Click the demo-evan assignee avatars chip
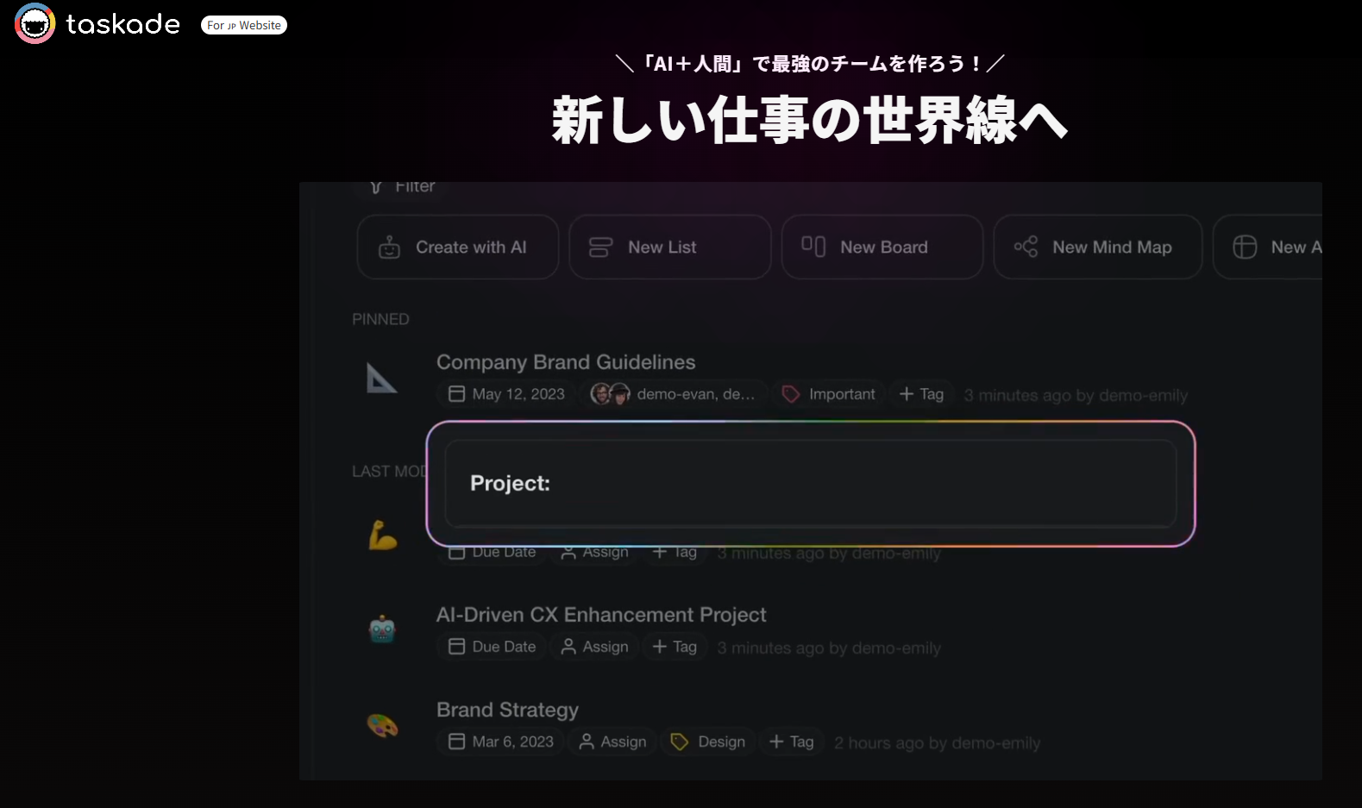The height and width of the screenshot is (808, 1362). [x=673, y=394]
